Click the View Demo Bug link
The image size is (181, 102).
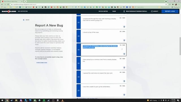pyautogui.click(x=42, y=63)
